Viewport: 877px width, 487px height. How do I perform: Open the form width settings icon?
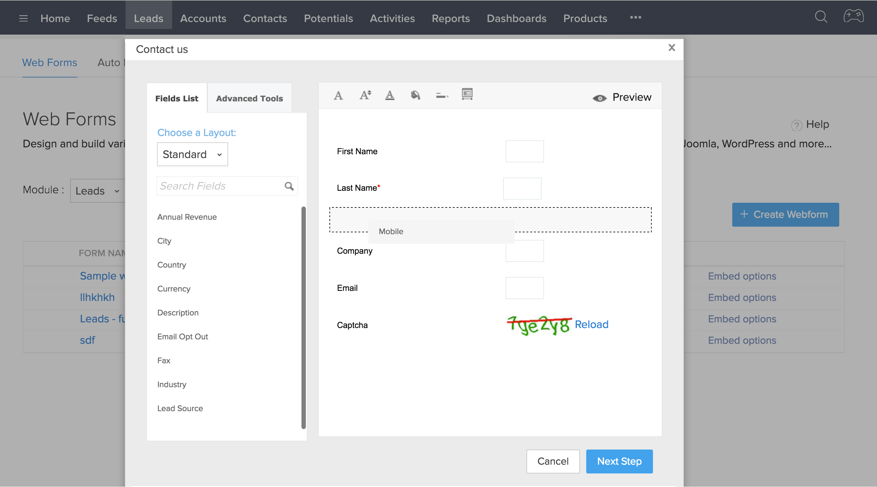coord(467,95)
